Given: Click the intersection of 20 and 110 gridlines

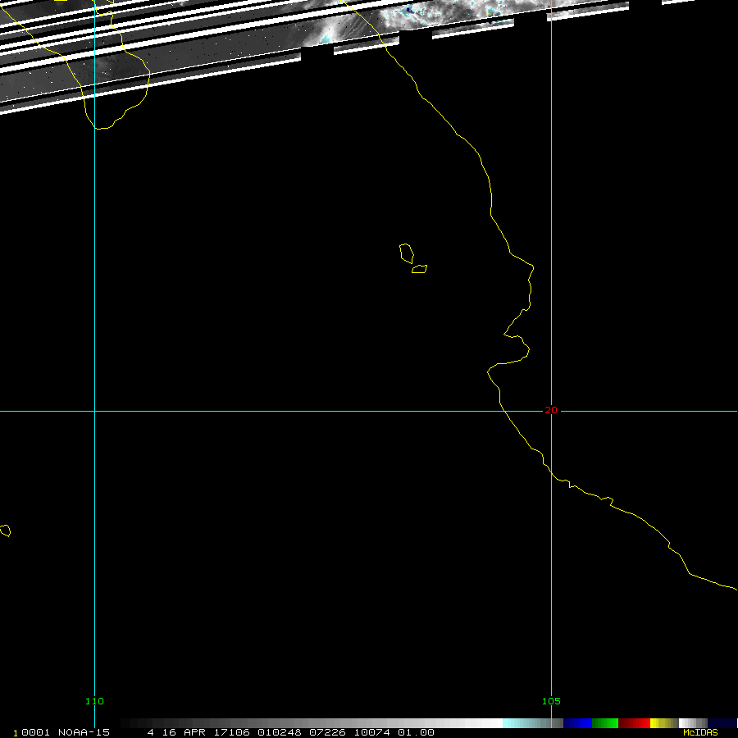Looking at the screenshot, I should [94, 411].
